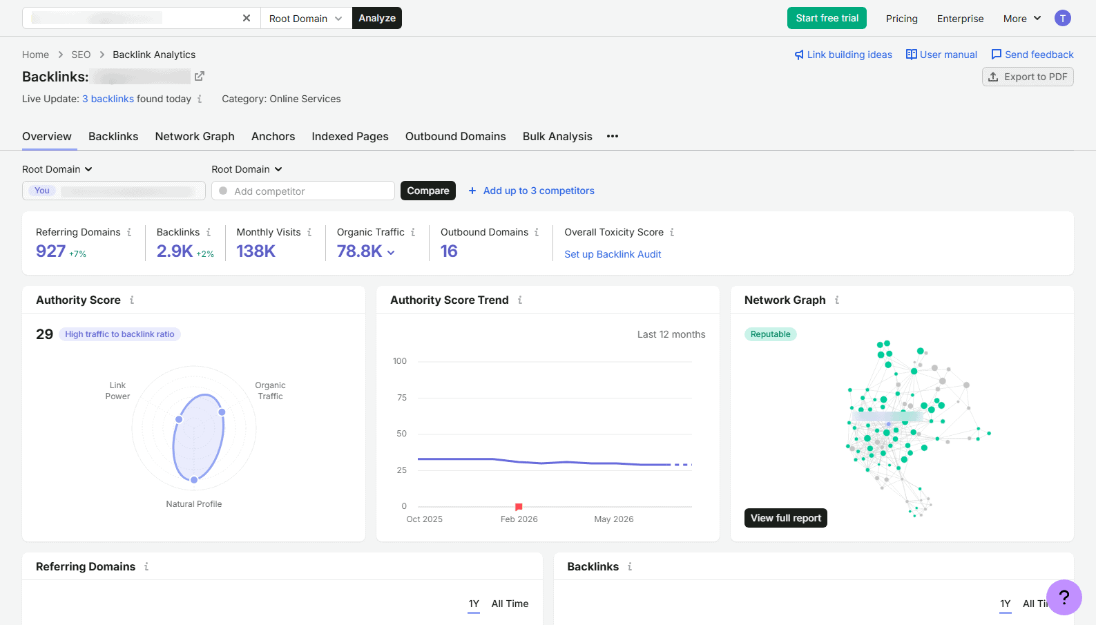The height and width of the screenshot is (625, 1096).
Task: Click the info icon beside Authority Score heading
Action: pos(132,300)
